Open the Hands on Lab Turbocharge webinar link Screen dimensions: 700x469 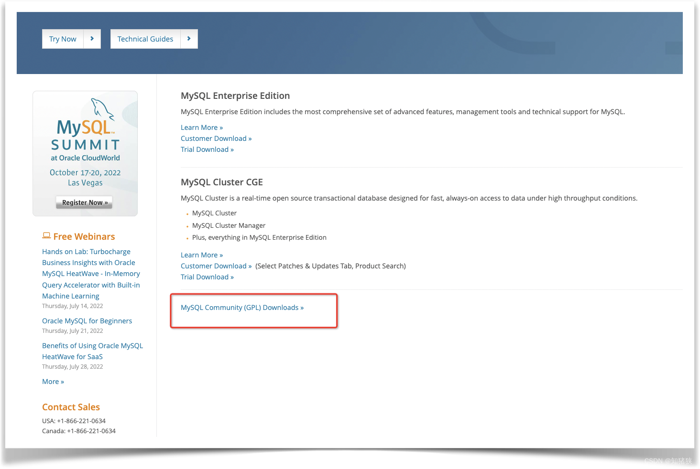tap(91, 274)
